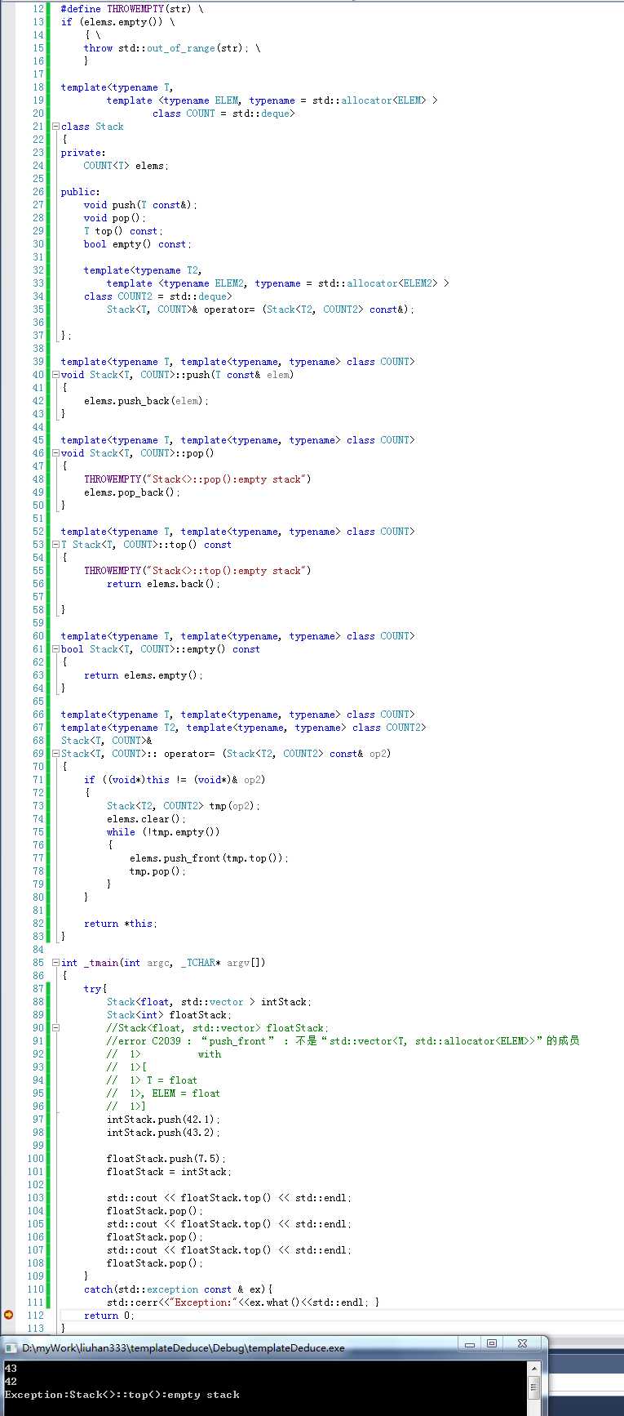Click 'intStack.push(42.1);' statement
This screenshot has height=1416, width=624.
tap(163, 1120)
